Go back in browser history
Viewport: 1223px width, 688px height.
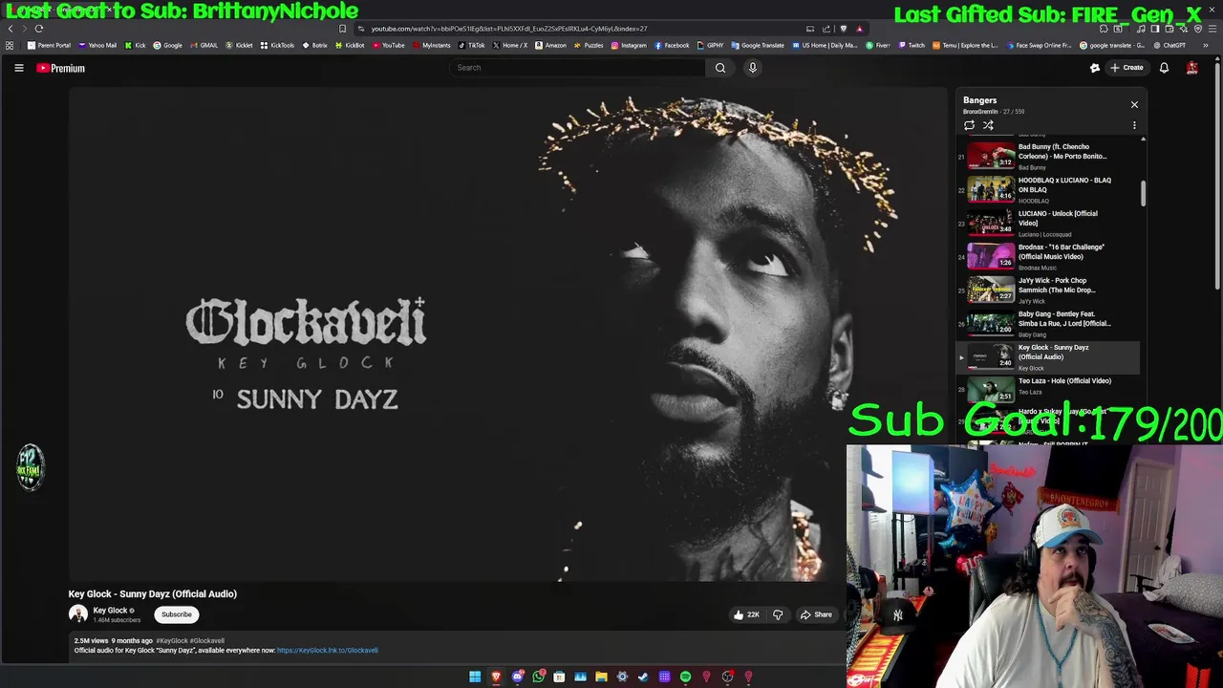coord(11,29)
